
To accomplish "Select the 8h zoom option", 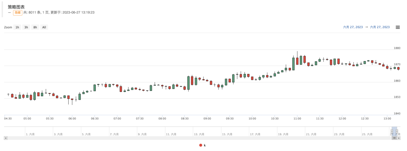I will tap(35, 27).
